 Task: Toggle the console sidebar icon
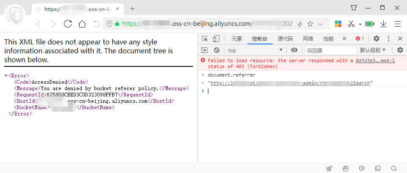pyautogui.click(x=205, y=50)
